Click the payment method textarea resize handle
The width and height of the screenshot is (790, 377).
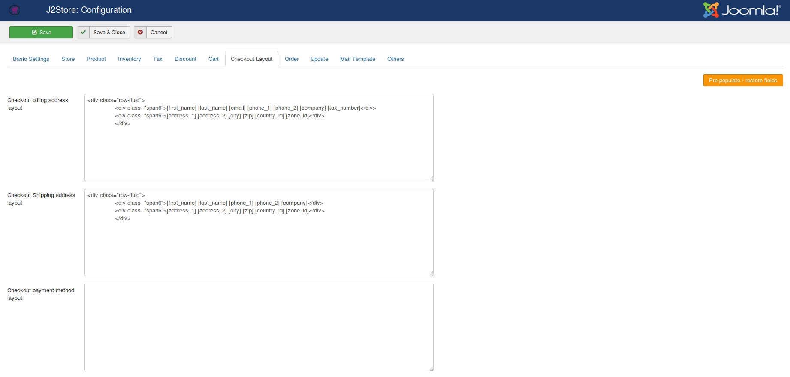[x=431, y=368]
